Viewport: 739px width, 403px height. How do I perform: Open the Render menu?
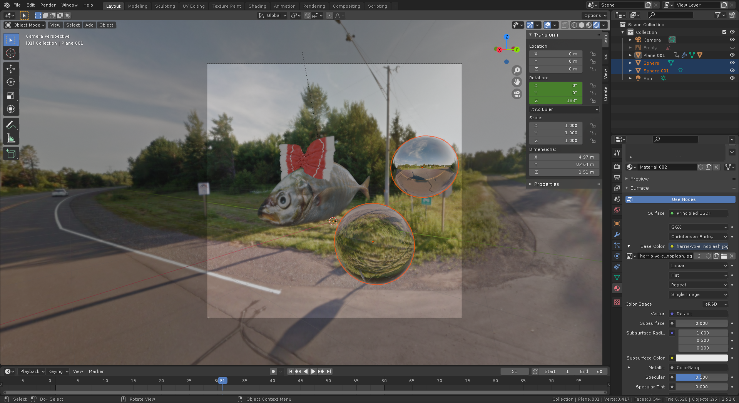point(48,5)
